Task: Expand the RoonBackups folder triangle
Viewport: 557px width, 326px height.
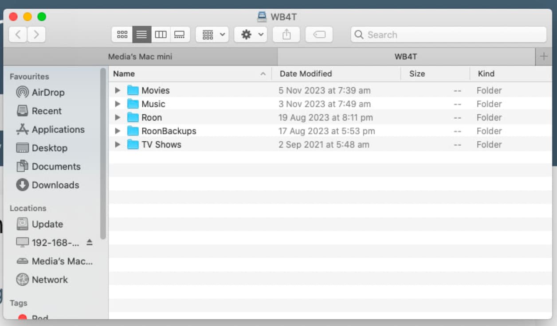Action: coord(118,131)
